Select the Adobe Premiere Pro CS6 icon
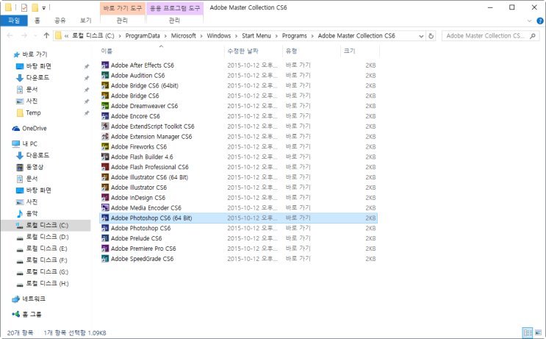546x339 pixels. click(105, 249)
